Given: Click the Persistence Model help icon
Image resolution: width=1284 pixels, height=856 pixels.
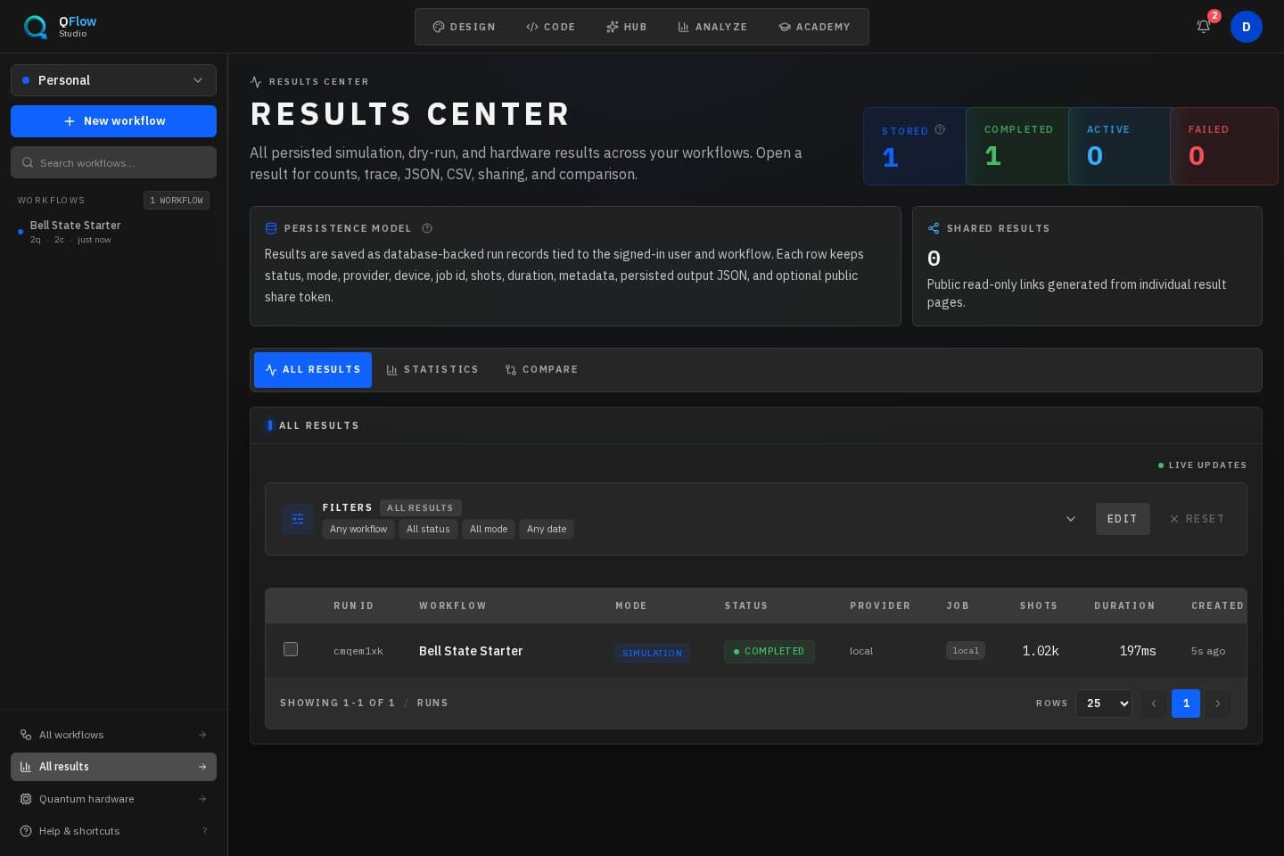Looking at the screenshot, I should coord(427,228).
